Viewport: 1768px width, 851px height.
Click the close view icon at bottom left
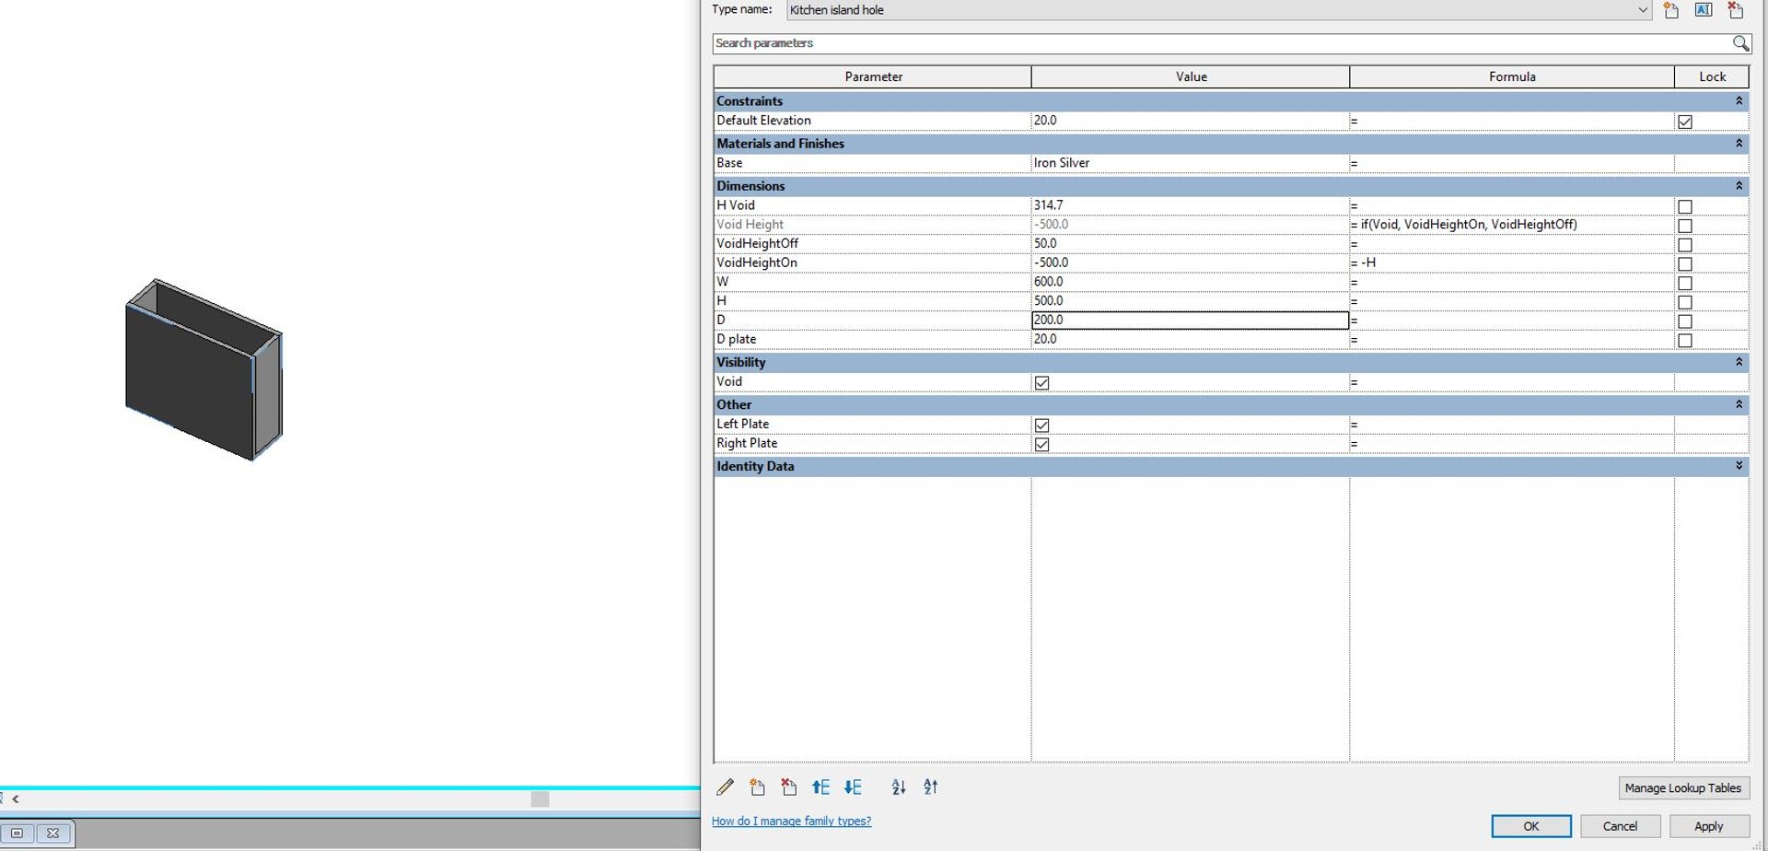(53, 833)
